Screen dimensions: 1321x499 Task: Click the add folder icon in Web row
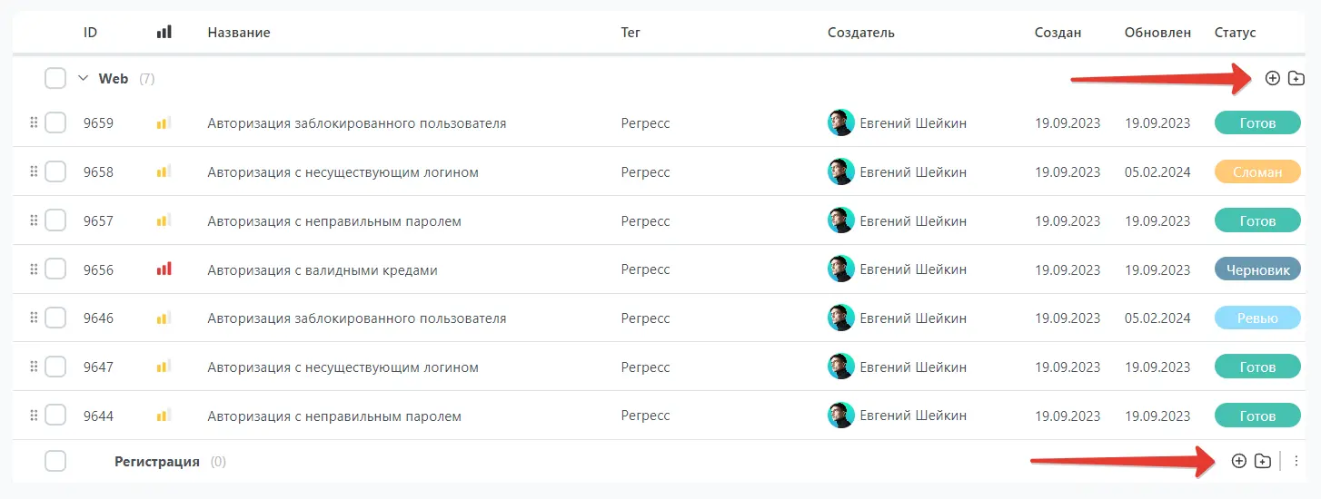[x=1296, y=79]
